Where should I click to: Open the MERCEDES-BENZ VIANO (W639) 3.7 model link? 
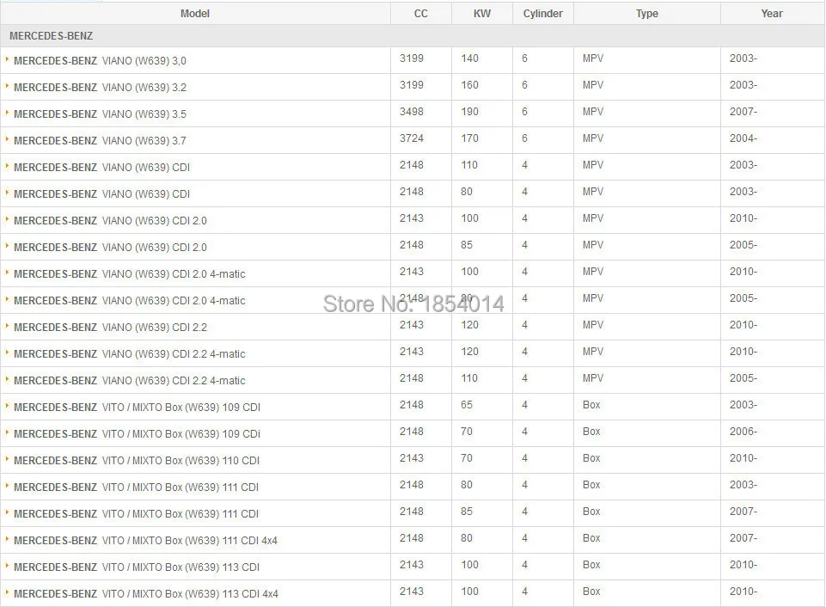[100, 141]
